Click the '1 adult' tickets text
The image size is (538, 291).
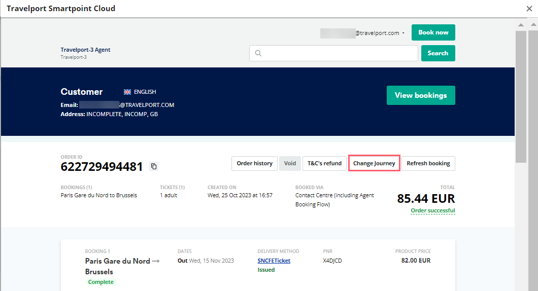pos(169,195)
